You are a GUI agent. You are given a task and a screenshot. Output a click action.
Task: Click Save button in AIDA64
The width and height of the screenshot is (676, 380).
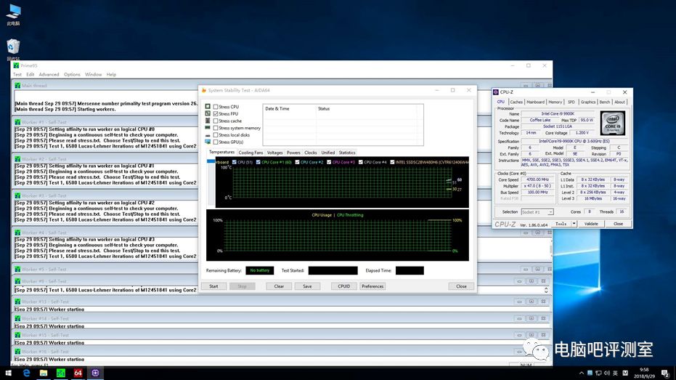(307, 286)
